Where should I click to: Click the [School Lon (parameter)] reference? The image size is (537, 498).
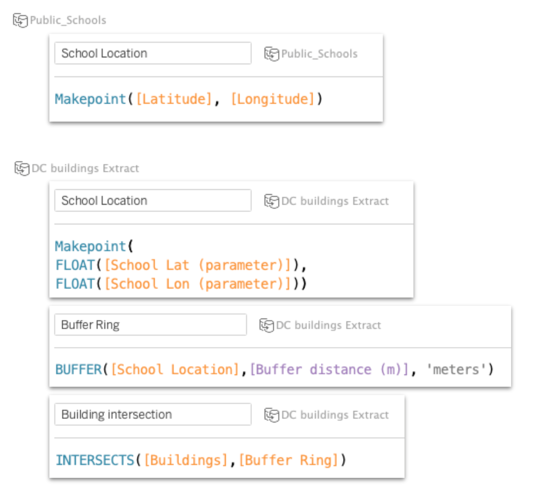click(198, 284)
